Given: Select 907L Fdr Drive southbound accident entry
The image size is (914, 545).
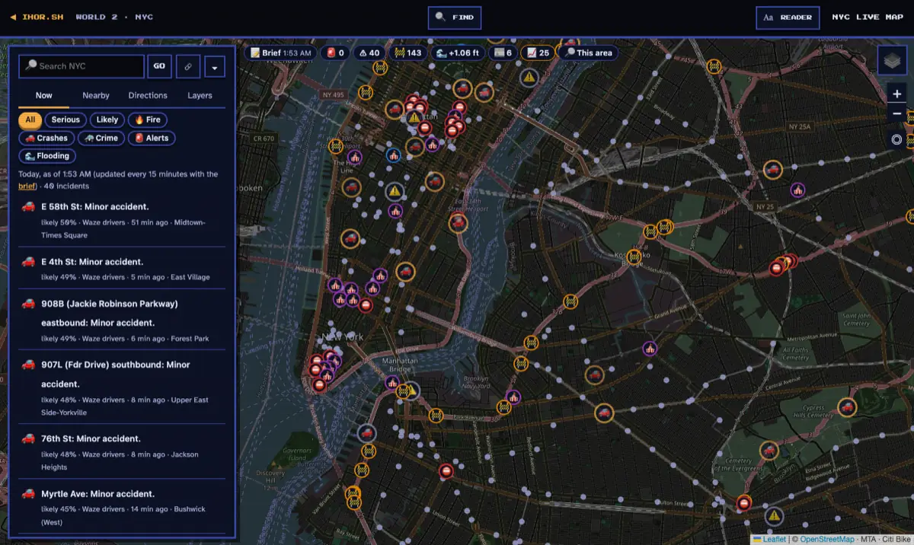Looking at the screenshot, I should tap(122, 387).
